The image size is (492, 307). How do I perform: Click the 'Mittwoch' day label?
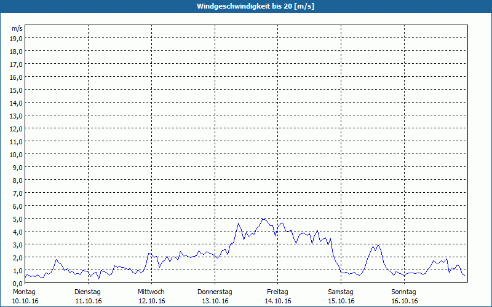(x=151, y=292)
